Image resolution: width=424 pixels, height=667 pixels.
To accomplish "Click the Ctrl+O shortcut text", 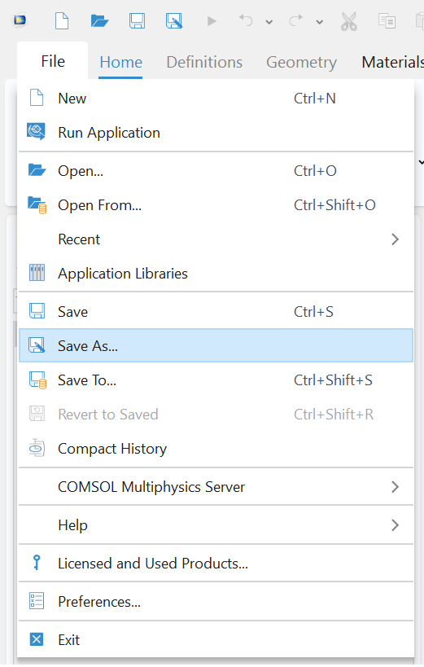I will 315,170.
